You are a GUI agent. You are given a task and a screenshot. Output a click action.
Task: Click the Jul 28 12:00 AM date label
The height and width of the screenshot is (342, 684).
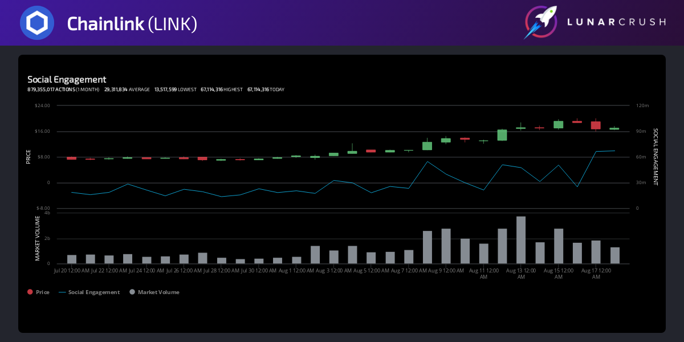pyautogui.click(x=222, y=270)
